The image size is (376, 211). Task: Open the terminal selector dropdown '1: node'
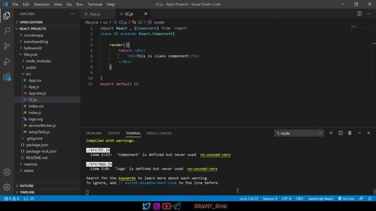click(x=299, y=133)
